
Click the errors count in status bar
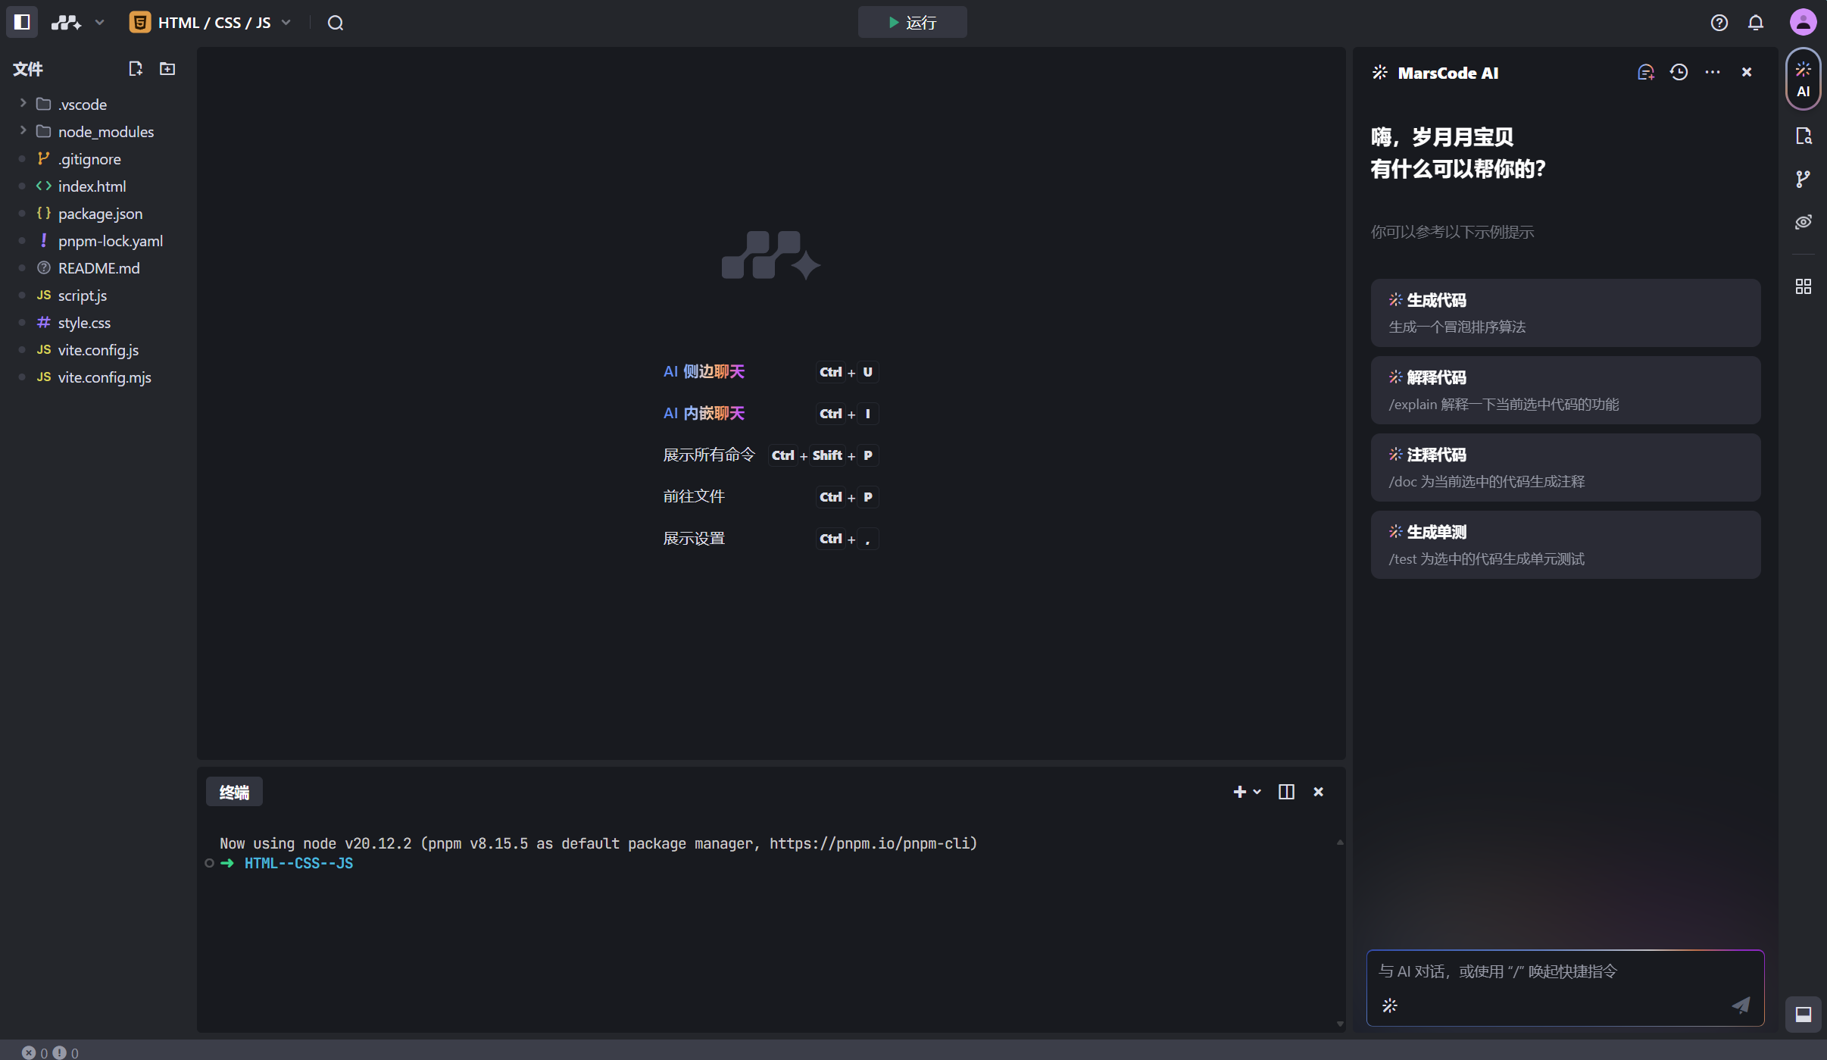[35, 1052]
